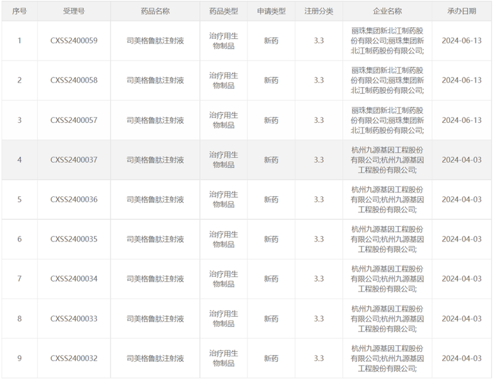Click the 药品名称 column header
This screenshot has height=381, width=494.
(x=155, y=11)
